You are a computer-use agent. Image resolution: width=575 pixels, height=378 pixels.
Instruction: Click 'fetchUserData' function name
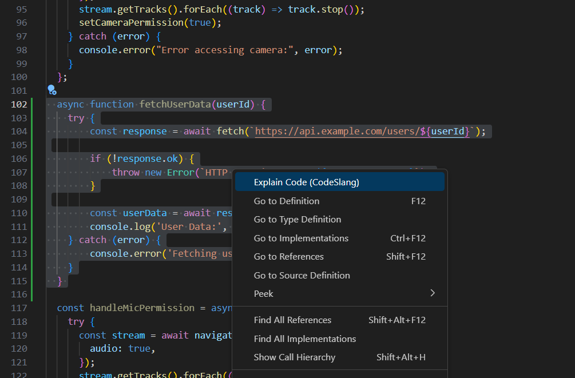point(175,105)
